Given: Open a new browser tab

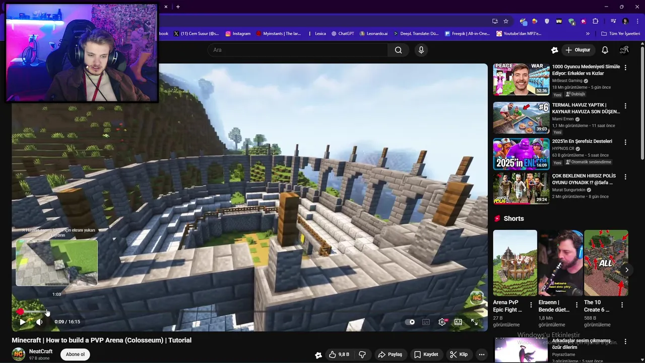Looking at the screenshot, I should [x=178, y=7].
